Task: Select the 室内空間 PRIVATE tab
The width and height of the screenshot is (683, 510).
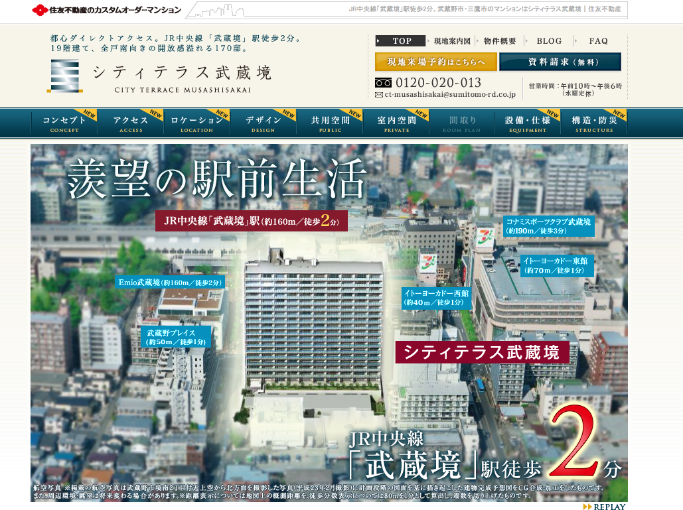Action: (396, 123)
